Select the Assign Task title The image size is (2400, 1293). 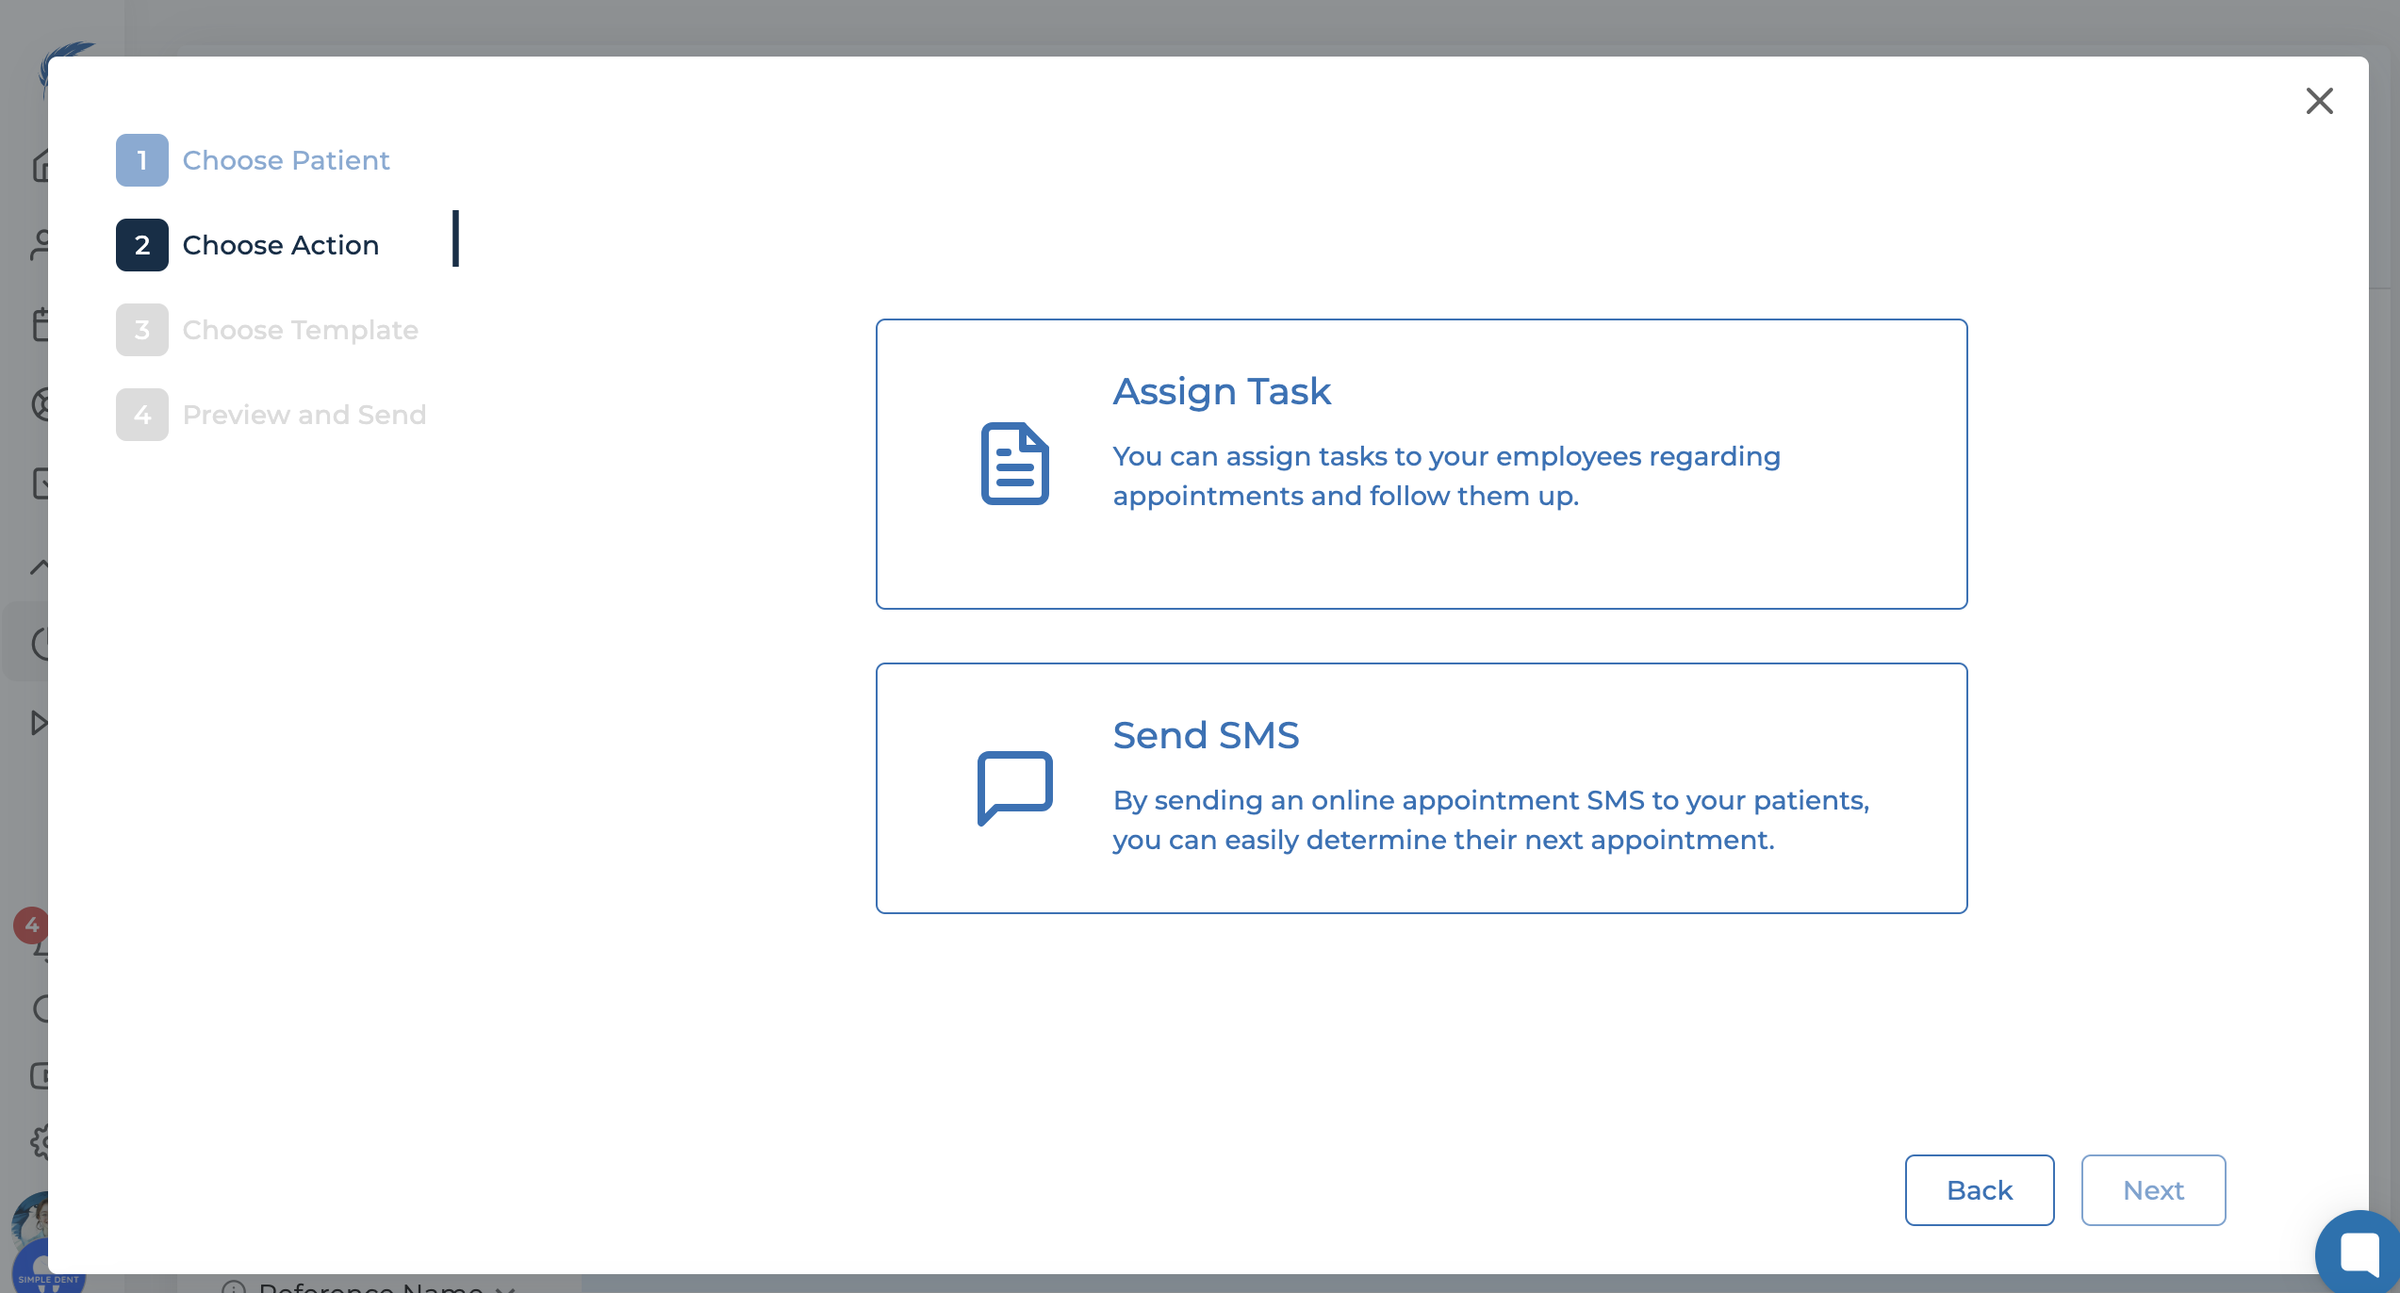point(1222,391)
